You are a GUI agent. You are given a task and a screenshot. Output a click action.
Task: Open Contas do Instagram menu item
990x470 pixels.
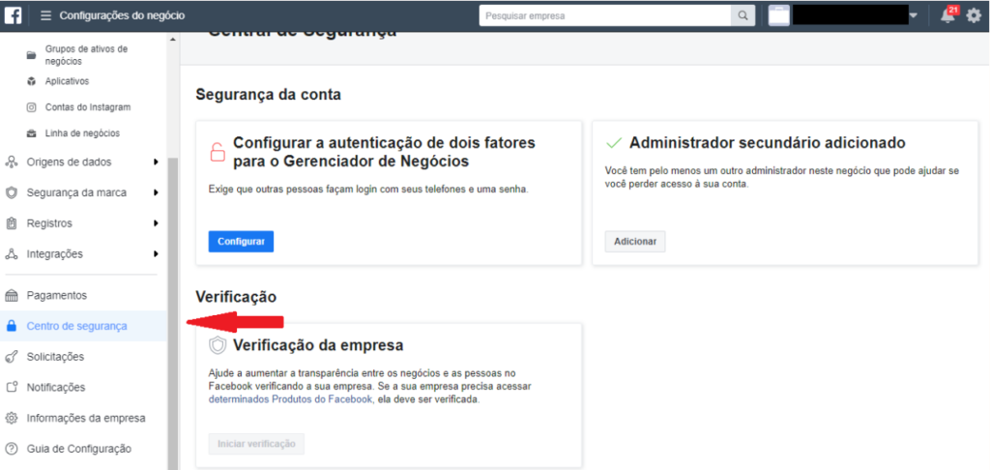[x=87, y=107]
